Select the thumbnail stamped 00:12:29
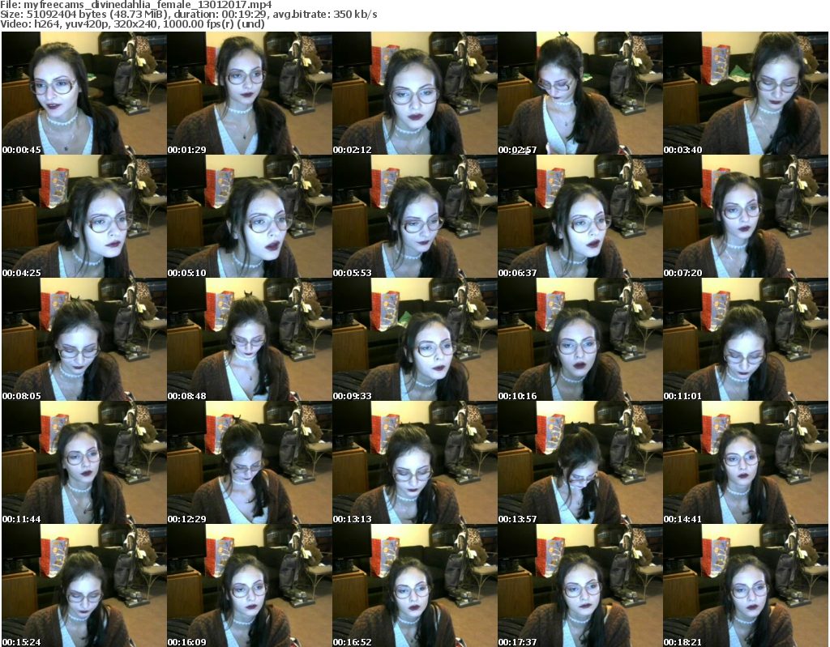The height and width of the screenshot is (647, 830). pos(250,463)
